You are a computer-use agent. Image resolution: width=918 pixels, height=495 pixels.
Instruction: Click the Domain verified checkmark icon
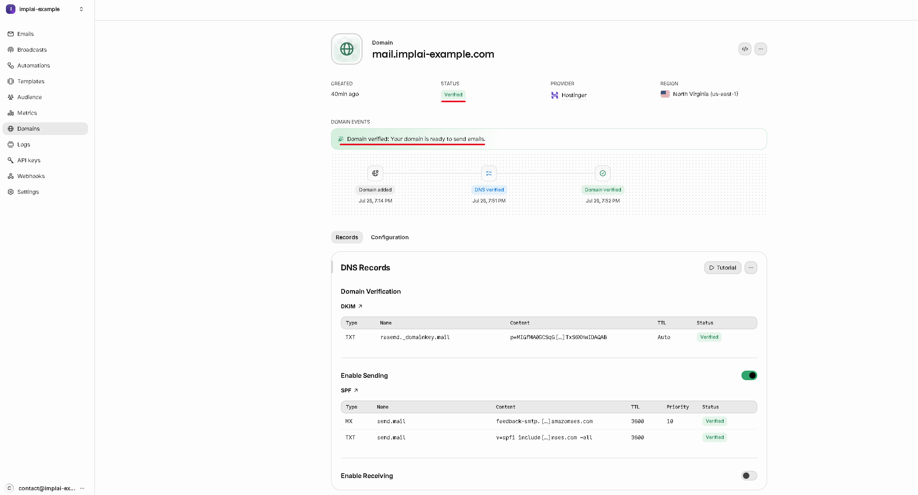click(x=603, y=173)
